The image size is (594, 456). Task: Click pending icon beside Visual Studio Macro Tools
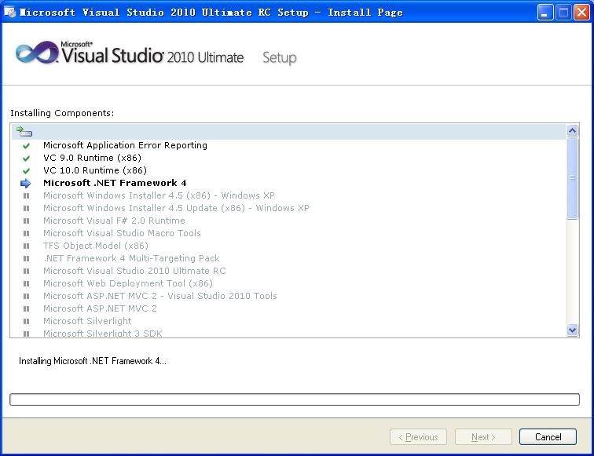(x=26, y=233)
